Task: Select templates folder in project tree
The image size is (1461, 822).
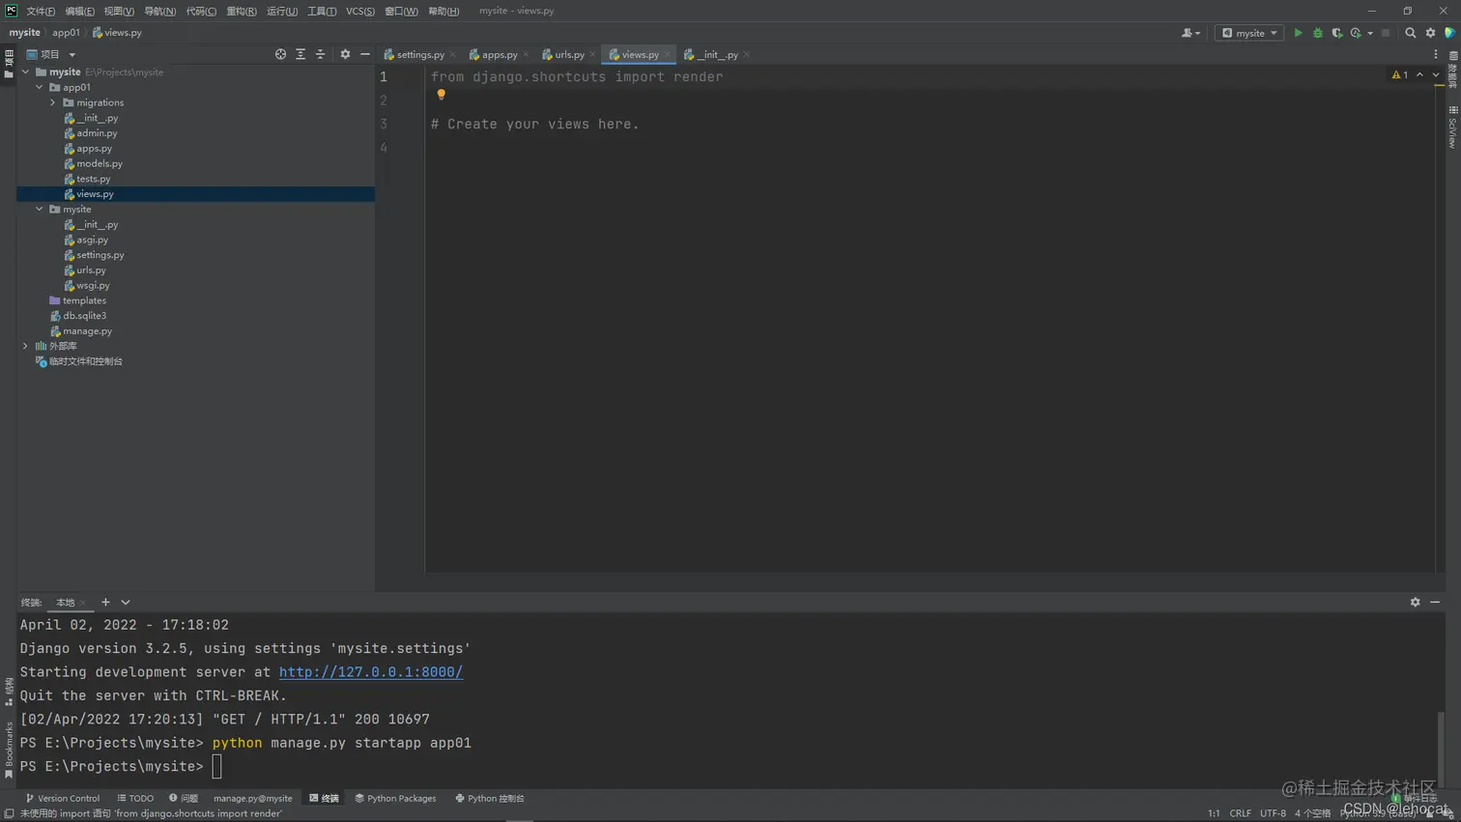Action: tap(84, 300)
